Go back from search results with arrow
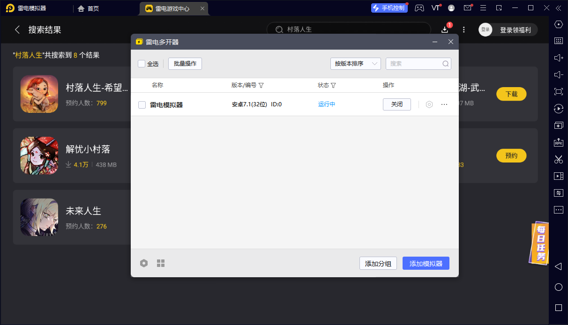Viewport: 568px width, 325px height. [x=17, y=30]
